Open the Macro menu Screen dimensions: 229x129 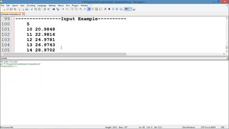(x=61, y=5)
